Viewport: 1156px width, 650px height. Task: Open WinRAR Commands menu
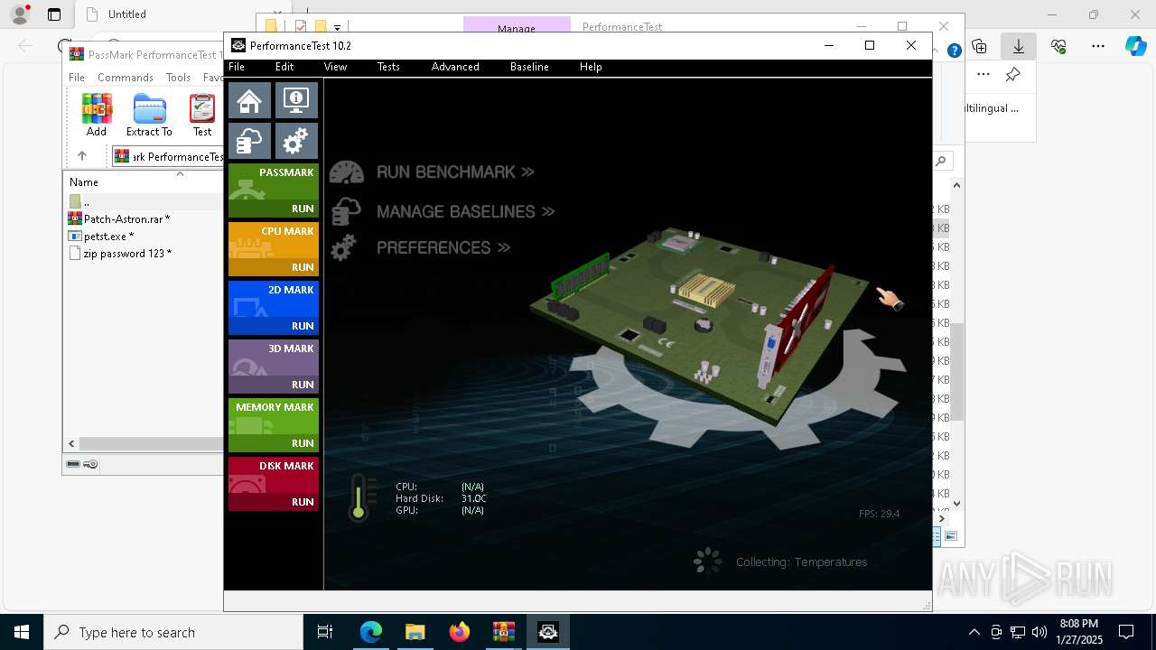126,78
